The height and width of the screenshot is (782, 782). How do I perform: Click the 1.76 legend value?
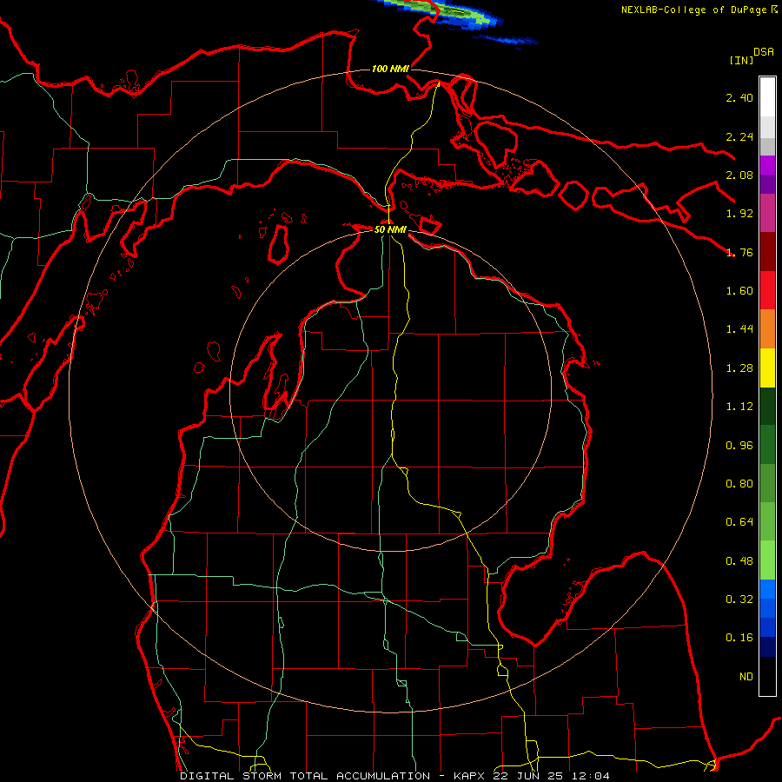[x=739, y=252]
